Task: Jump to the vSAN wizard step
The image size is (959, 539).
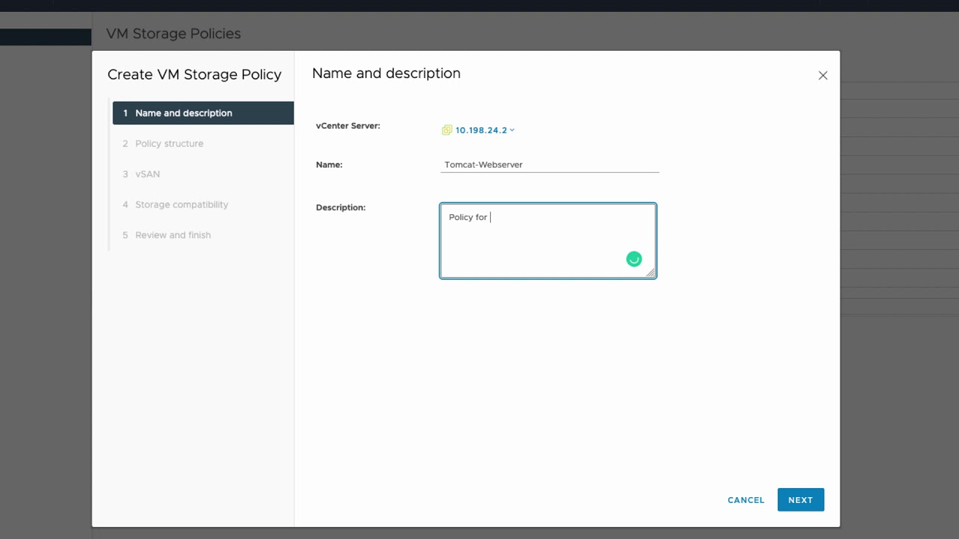Action: (148, 174)
